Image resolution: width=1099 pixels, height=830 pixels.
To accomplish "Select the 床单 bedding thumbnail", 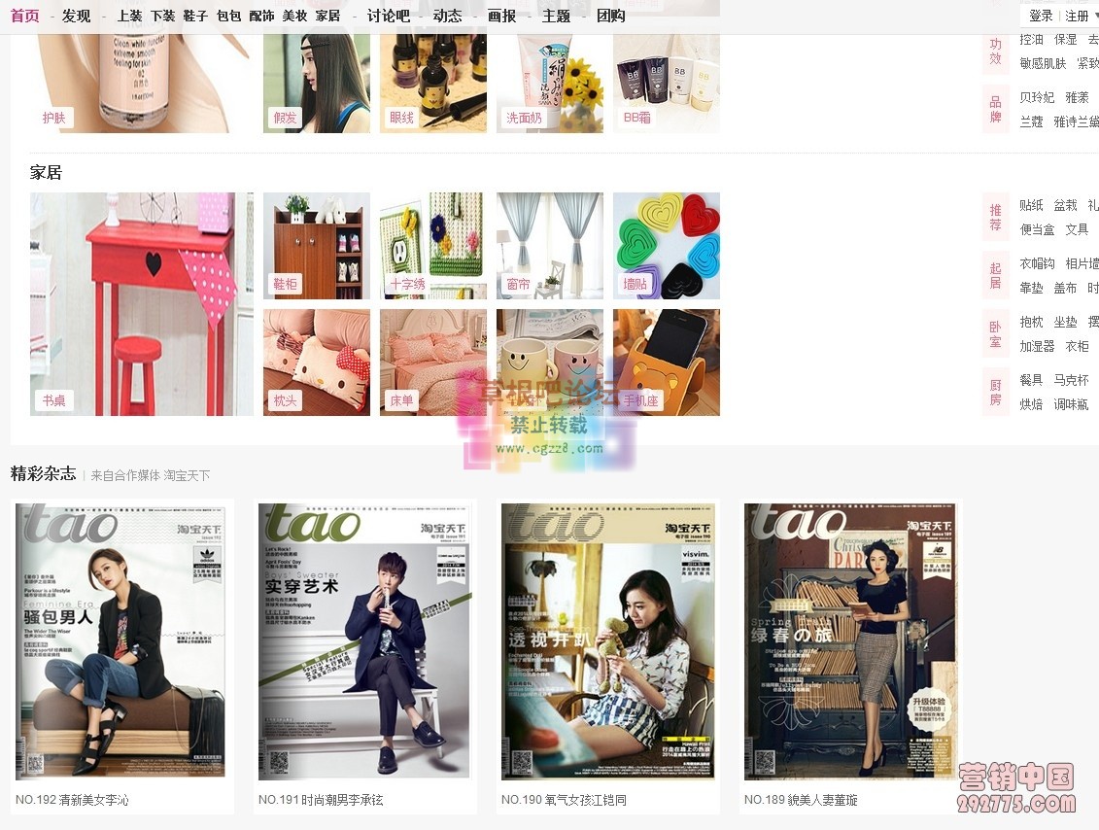I will 433,363.
